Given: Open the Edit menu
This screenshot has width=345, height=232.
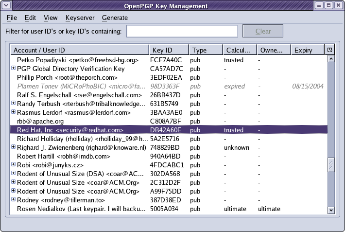Looking at the screenshot, I should [x=30, y=18].
